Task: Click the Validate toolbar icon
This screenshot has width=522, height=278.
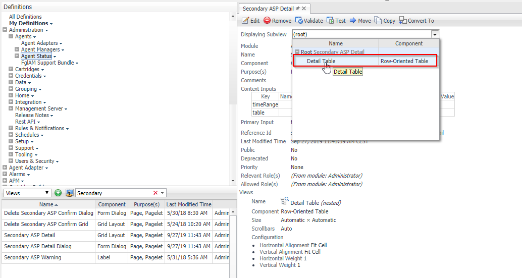Action: click(299, 21)
